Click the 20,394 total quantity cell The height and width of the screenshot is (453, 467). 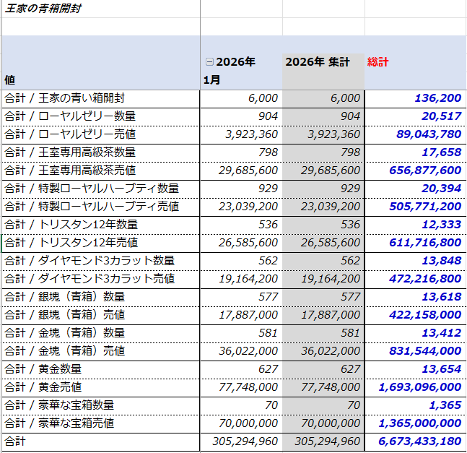click(x=441, y=189)
